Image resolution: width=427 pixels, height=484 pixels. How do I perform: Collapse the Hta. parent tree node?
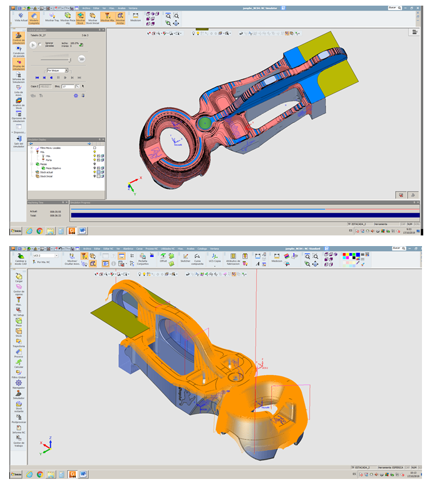pyautogui.click(x=31, y=152)
